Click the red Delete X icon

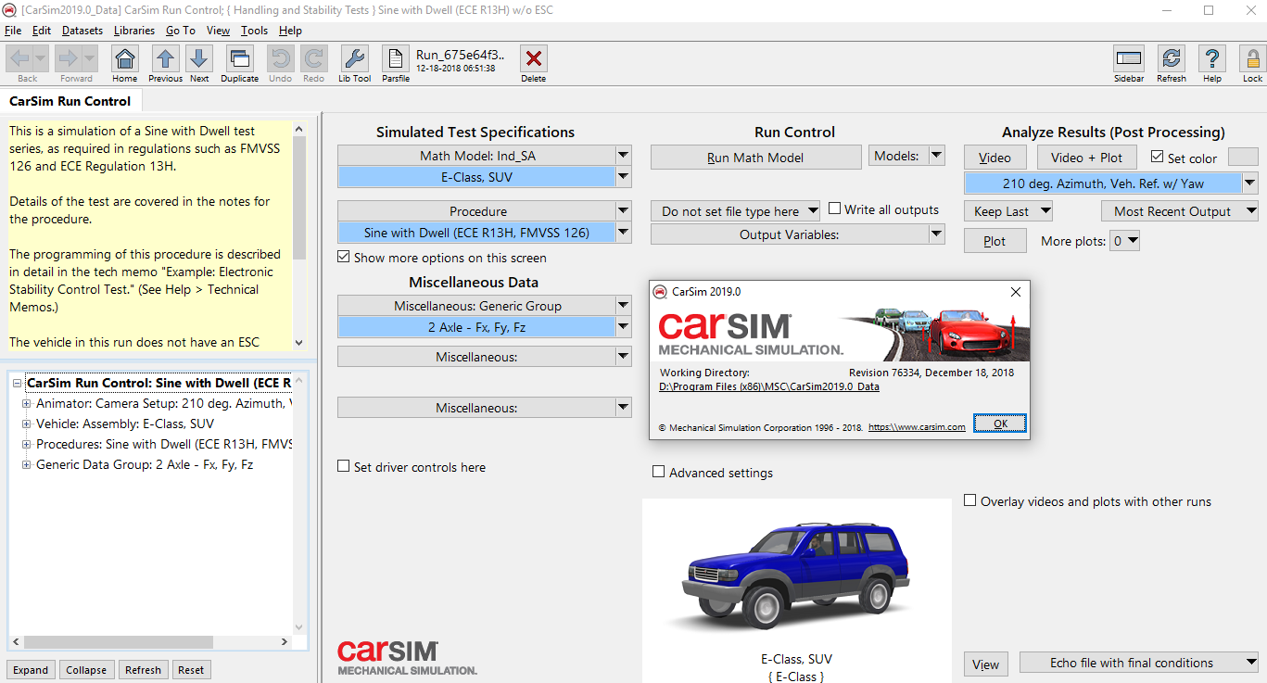533,60
